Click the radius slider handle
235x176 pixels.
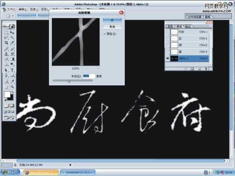(69, 81)
